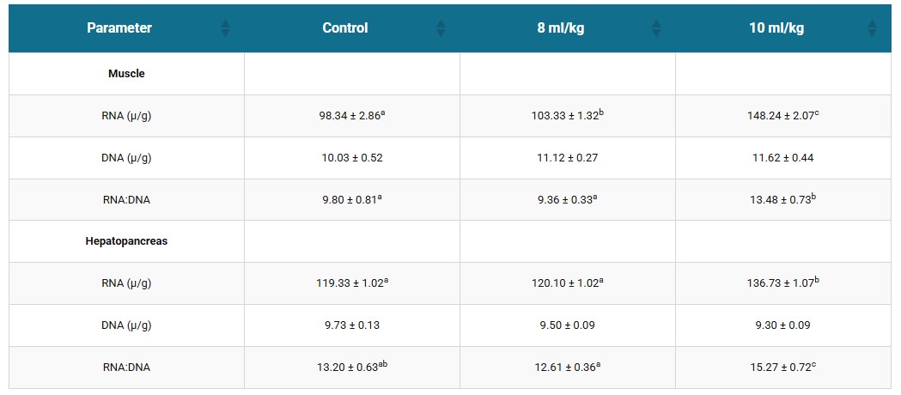Select the Parameter column header
Screen dimensions: 901x395
point(119,28)
